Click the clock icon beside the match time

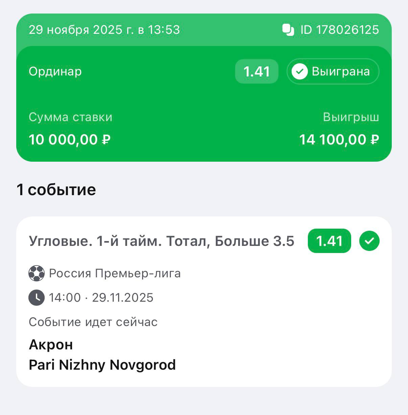point(37,298)
